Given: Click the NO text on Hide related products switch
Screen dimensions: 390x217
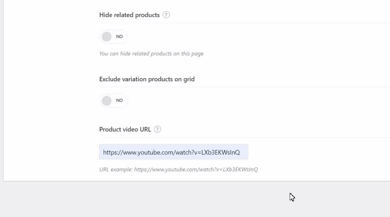Looking at the screenshot, I should pos(119,37).
